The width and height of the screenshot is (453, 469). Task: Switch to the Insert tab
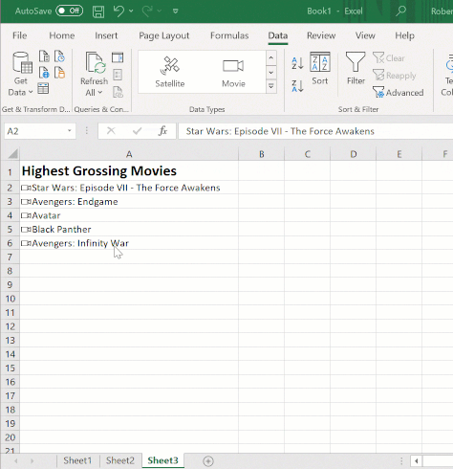point(106,35)
